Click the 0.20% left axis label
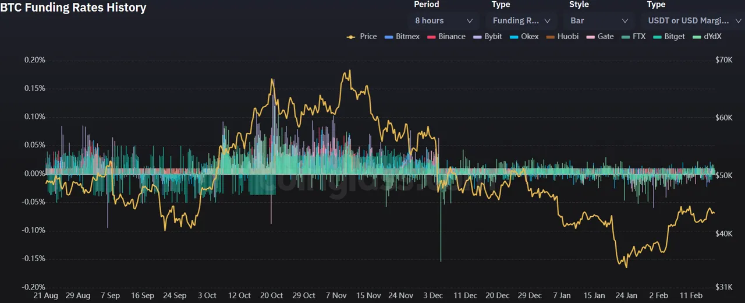This screenshot has height=303, width=745. point(35,60)
